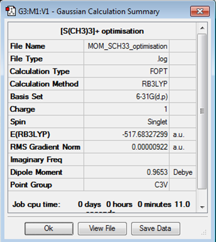Open the log with View File

[102, 229]
